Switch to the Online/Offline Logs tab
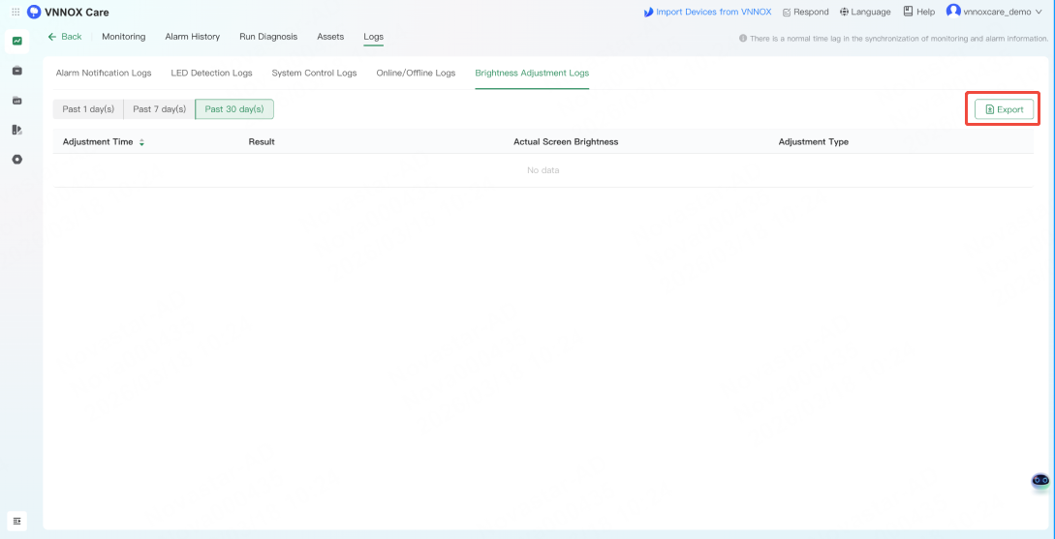This screenshot has width=1055, height=539. click(x=416, y=73)
